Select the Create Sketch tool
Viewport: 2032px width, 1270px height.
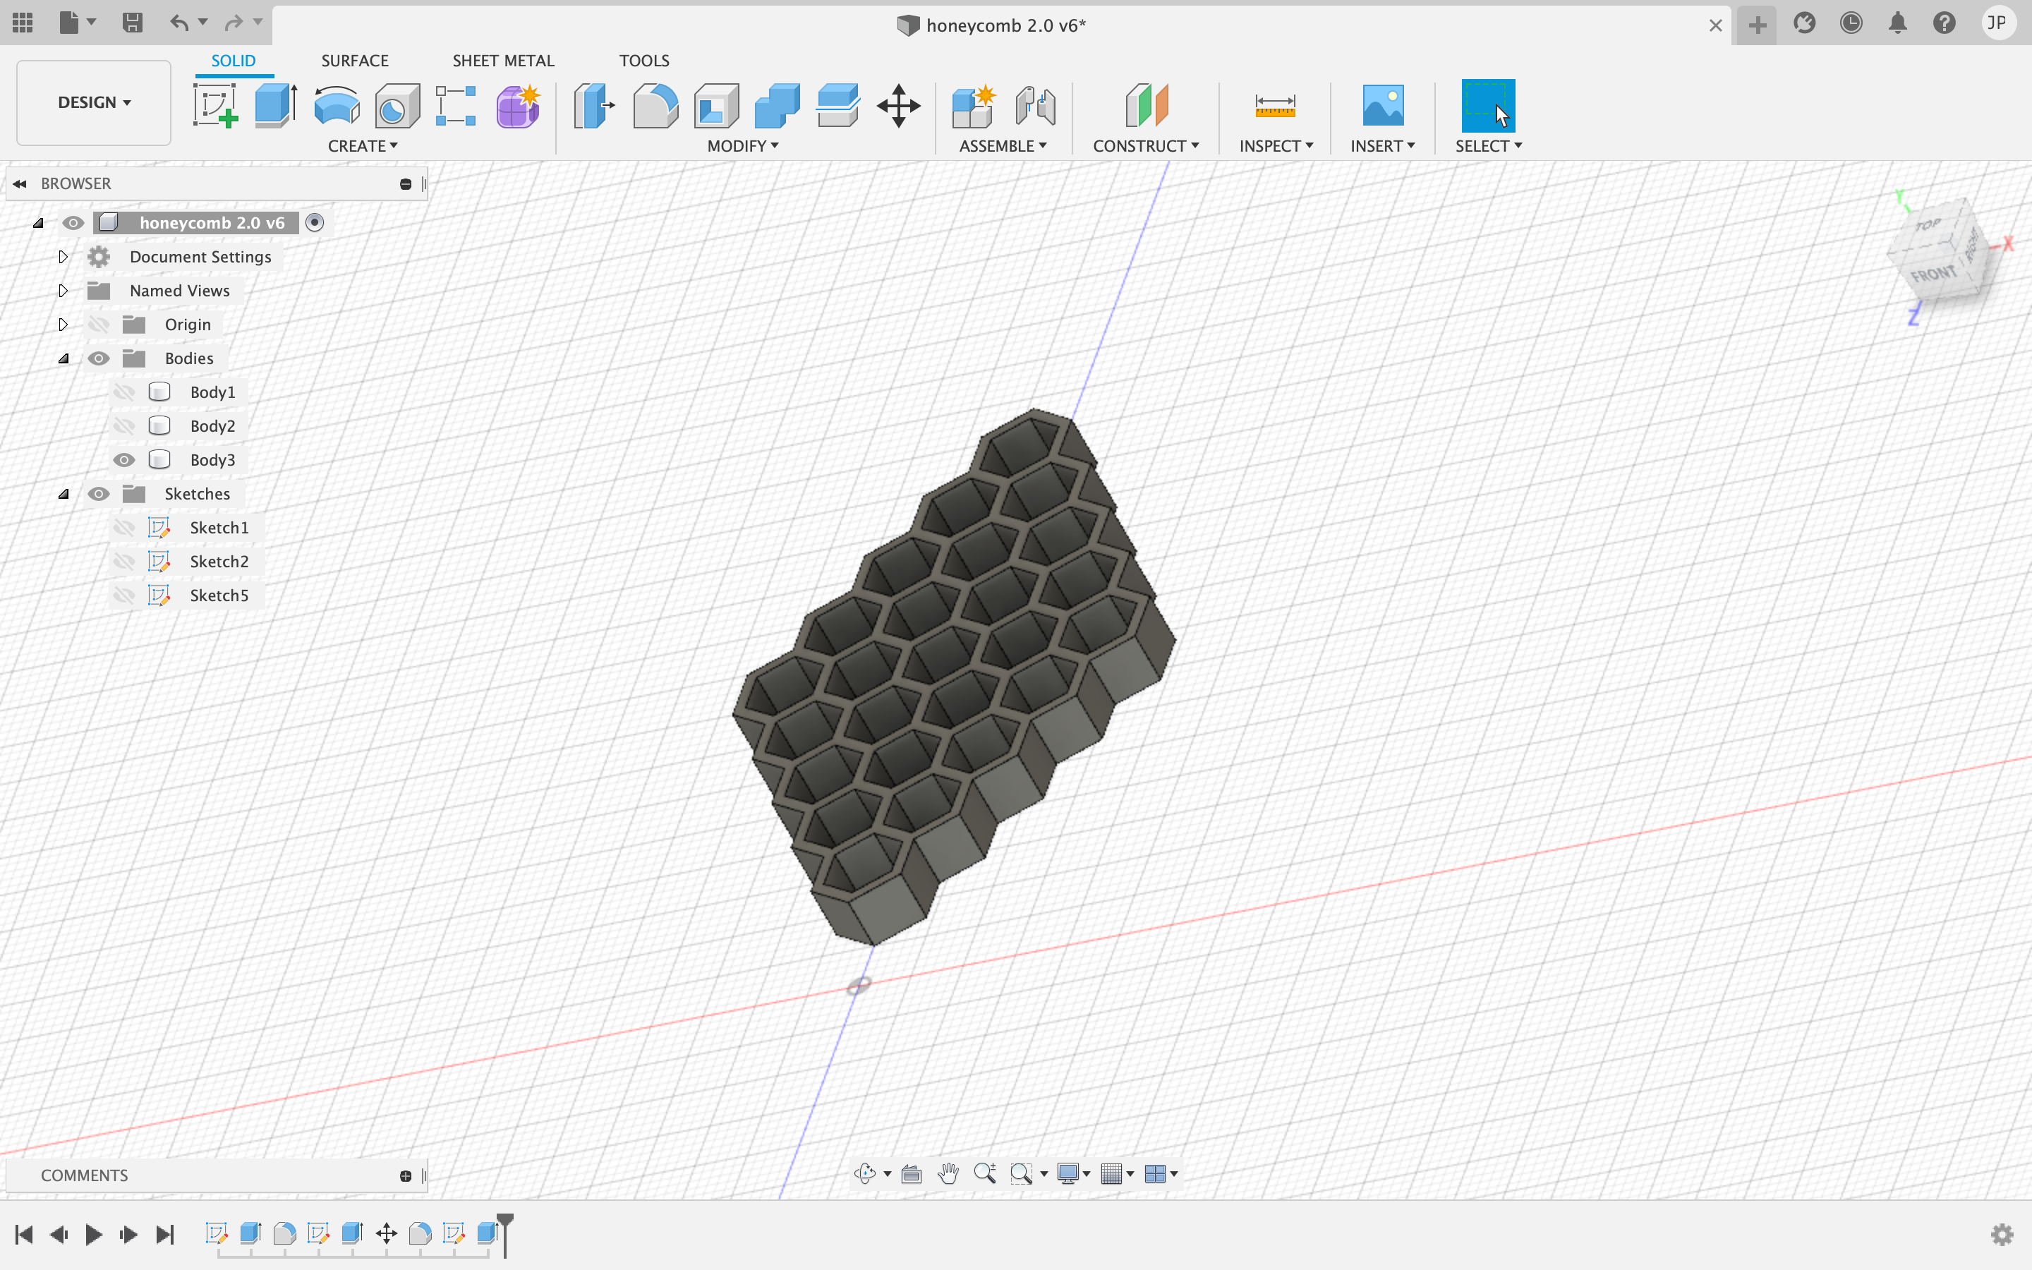tap(216, 106)
